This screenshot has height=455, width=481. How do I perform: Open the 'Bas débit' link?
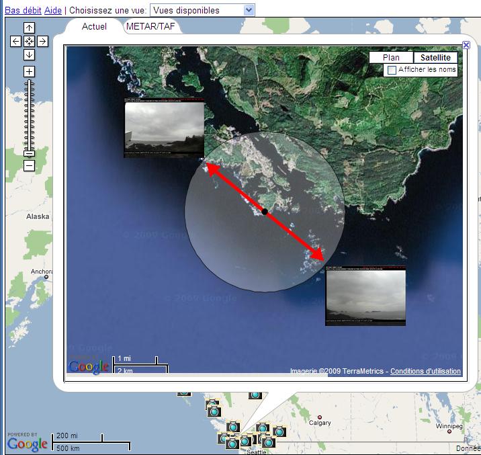coord(24,11)
